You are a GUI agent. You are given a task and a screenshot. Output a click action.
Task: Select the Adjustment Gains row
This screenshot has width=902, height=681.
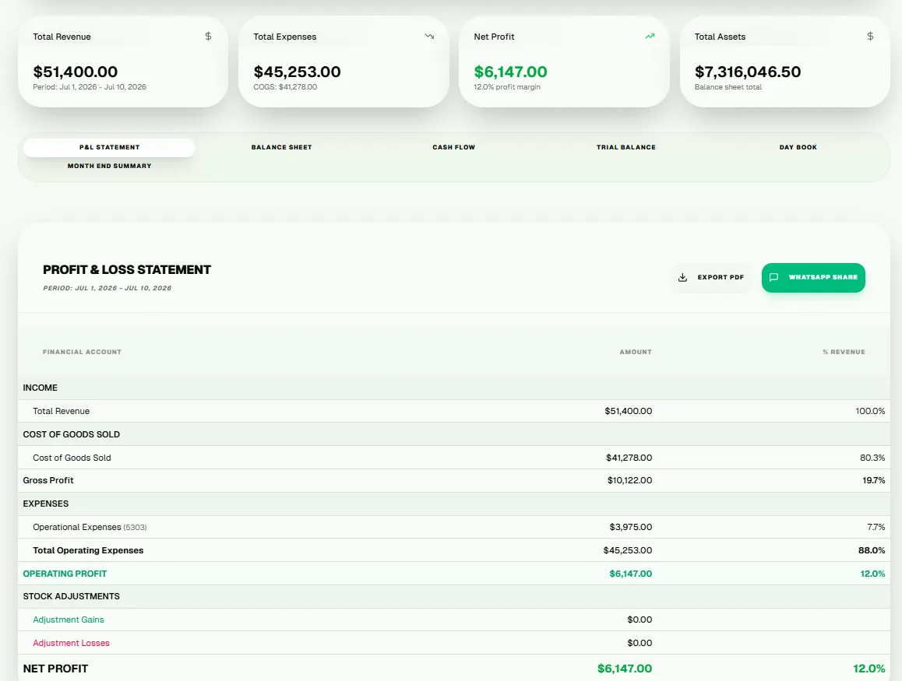(454, 620)
